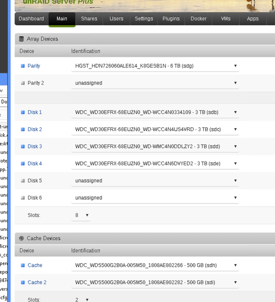Screen dimensions: 275x302
Task: Click the Disk 6 grey status indicator
Action: pos(23,198)
